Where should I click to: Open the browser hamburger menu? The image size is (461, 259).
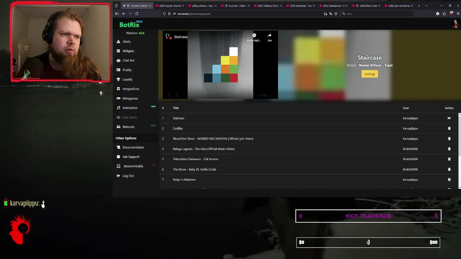click(x=458, y=14)
